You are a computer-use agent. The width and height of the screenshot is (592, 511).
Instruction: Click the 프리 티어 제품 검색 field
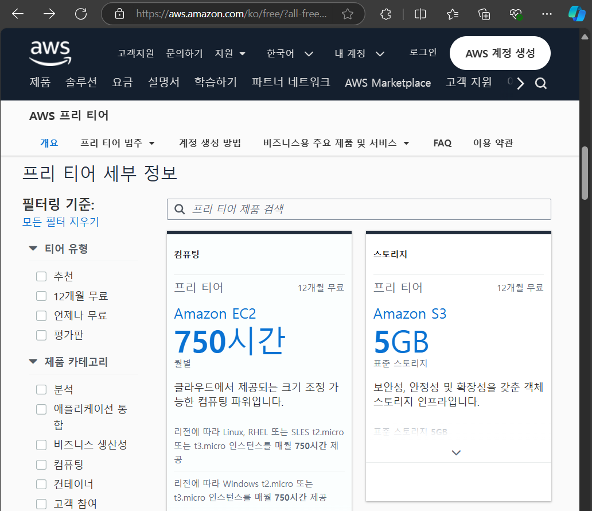click(x=359, y=209)
